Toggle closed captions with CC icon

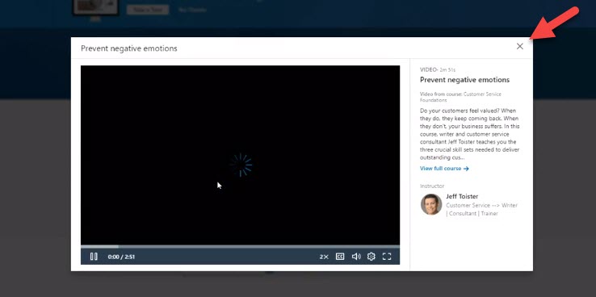pos(340,257)
